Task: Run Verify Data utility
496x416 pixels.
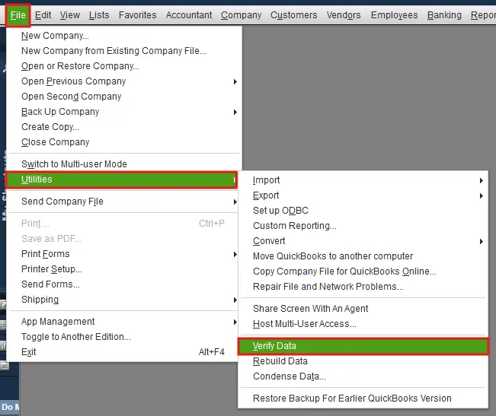Action: (x=363, y=346)
